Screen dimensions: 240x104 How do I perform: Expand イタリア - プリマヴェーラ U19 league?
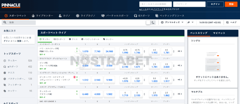tap(52, 87)
